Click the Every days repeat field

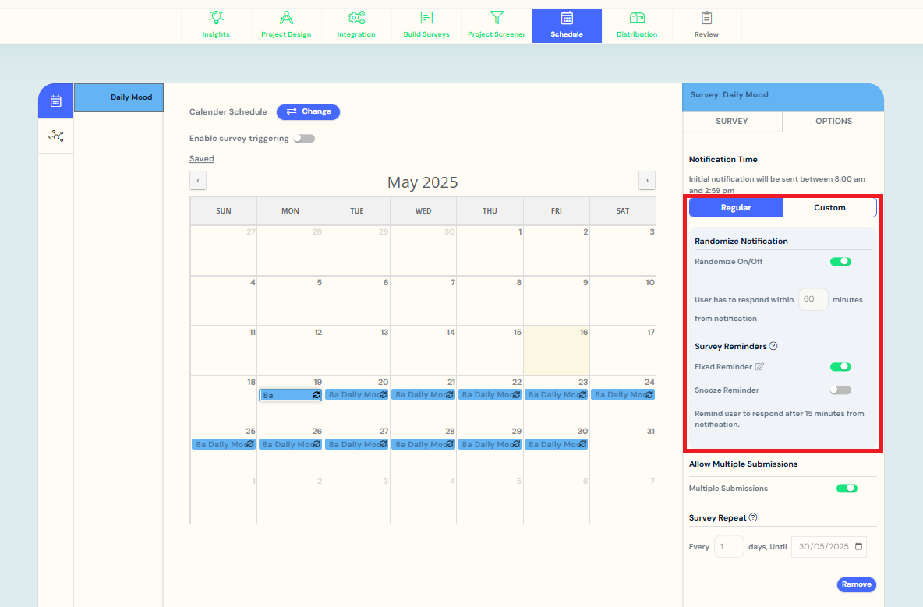point(729,546)
